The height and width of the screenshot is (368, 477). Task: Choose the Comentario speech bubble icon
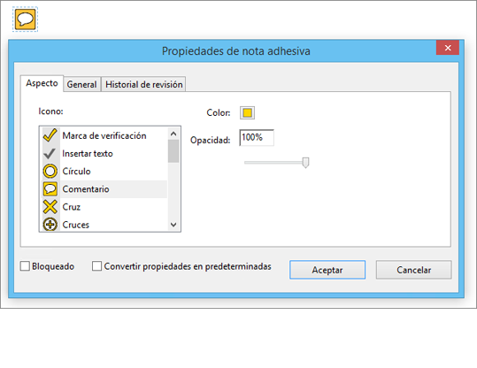(50, 189)
